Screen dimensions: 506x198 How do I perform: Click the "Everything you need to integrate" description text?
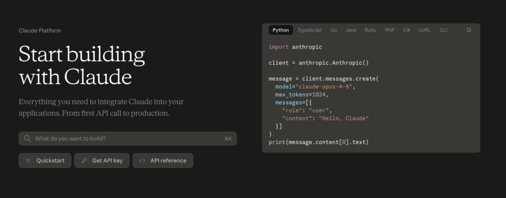point(101,108)
